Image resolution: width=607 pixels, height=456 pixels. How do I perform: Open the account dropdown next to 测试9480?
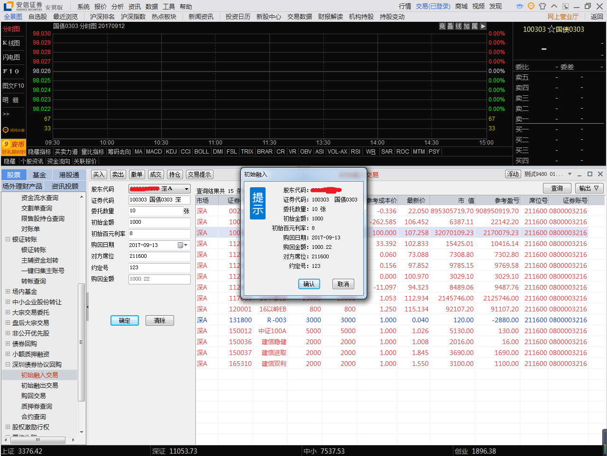570,174
